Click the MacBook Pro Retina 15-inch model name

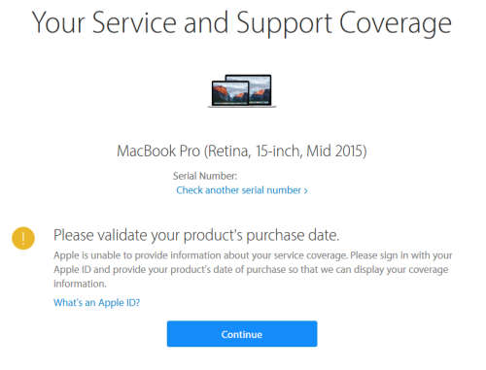(242, 151)
